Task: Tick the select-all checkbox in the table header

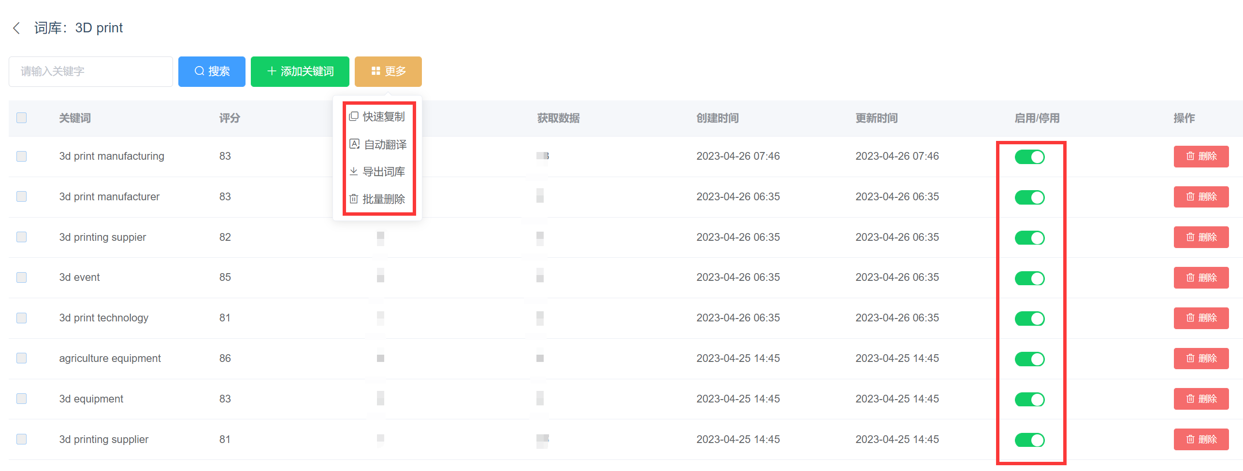Action: (22, 118)
